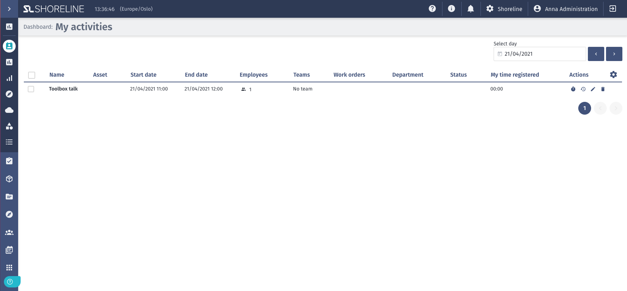Open the information icon in the header
The width and height of the screenshot is (627, 291).
[451, 9]
